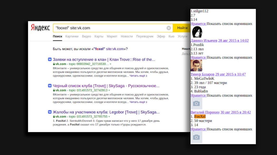Screen dimensions: 277x155
Task: Click Даниил Ильичев's anime avatar
Action: coord(197,32)
